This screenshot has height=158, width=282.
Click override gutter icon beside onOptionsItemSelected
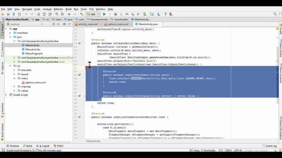click(79, 117)
